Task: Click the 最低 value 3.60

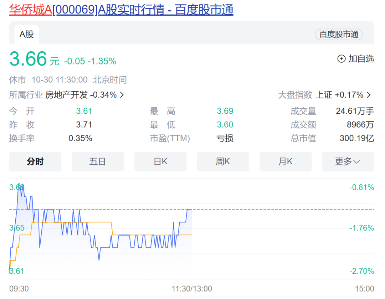Action: (225, 125)
